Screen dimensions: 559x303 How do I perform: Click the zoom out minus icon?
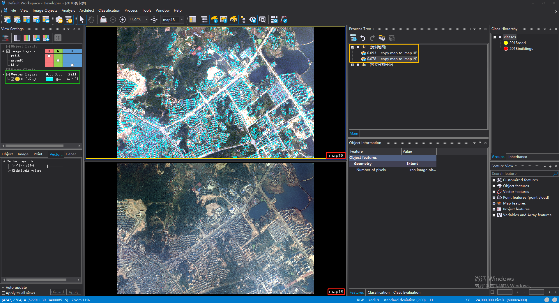pyautogui.click(x=113, y=20)
